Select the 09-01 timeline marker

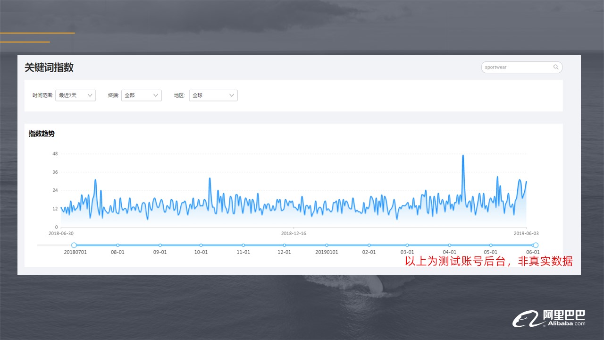160,245
